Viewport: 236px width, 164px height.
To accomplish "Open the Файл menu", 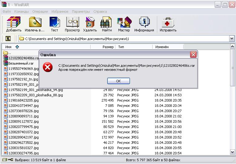I will tap(7, 11).
